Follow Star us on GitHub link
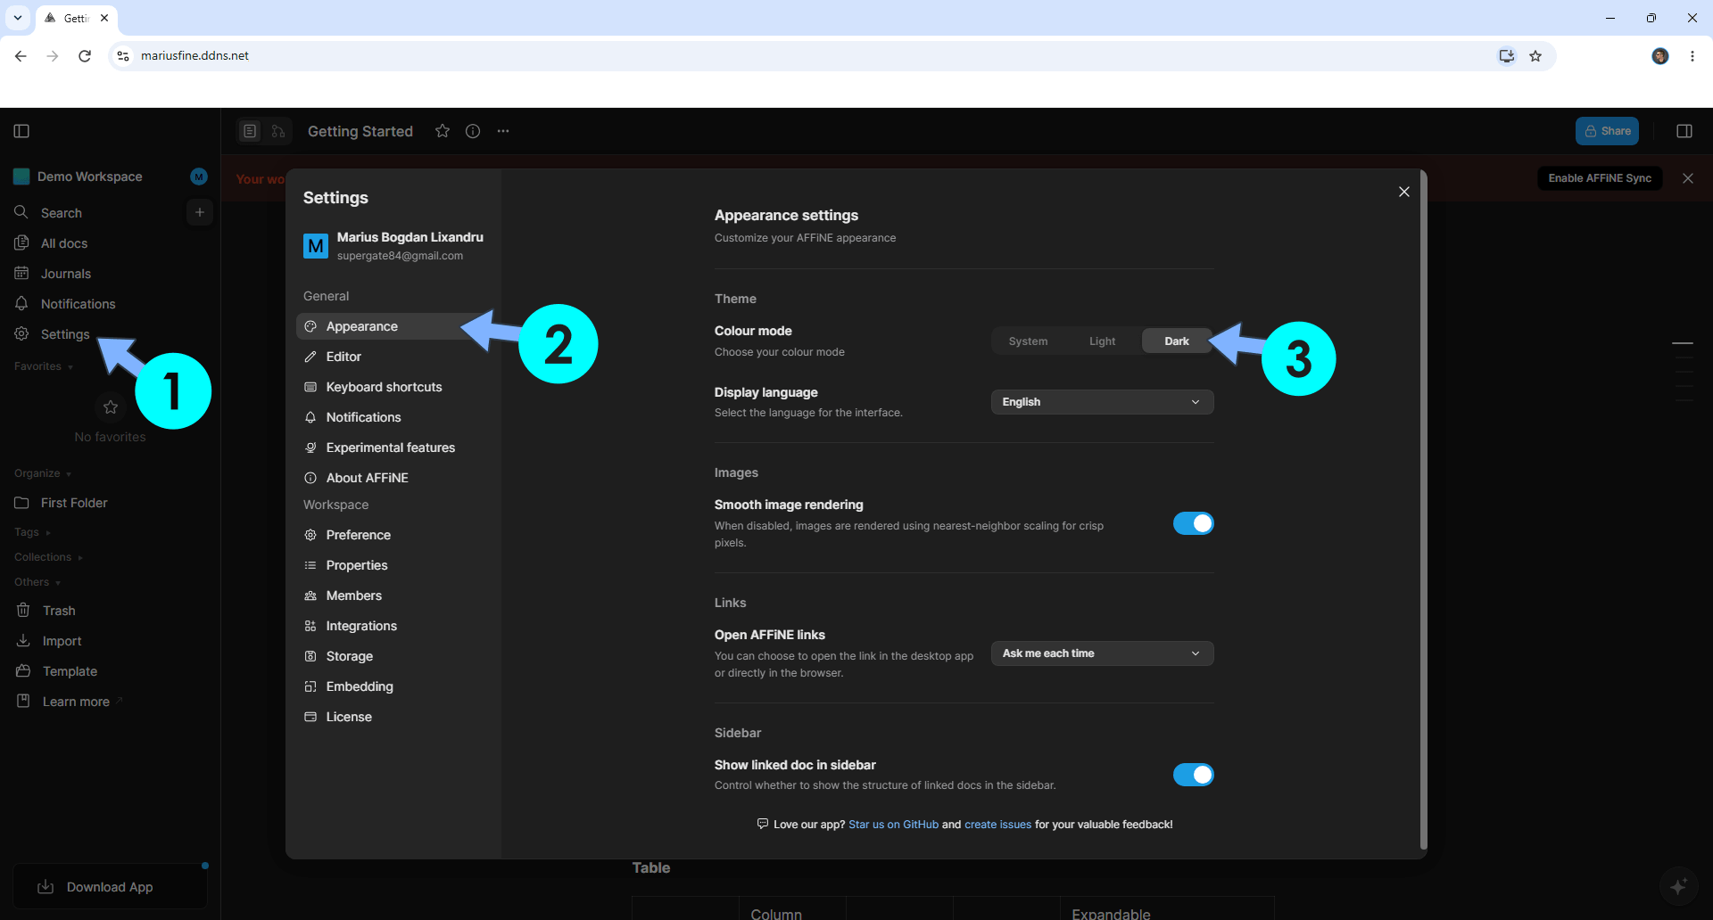 coord(893,825)
